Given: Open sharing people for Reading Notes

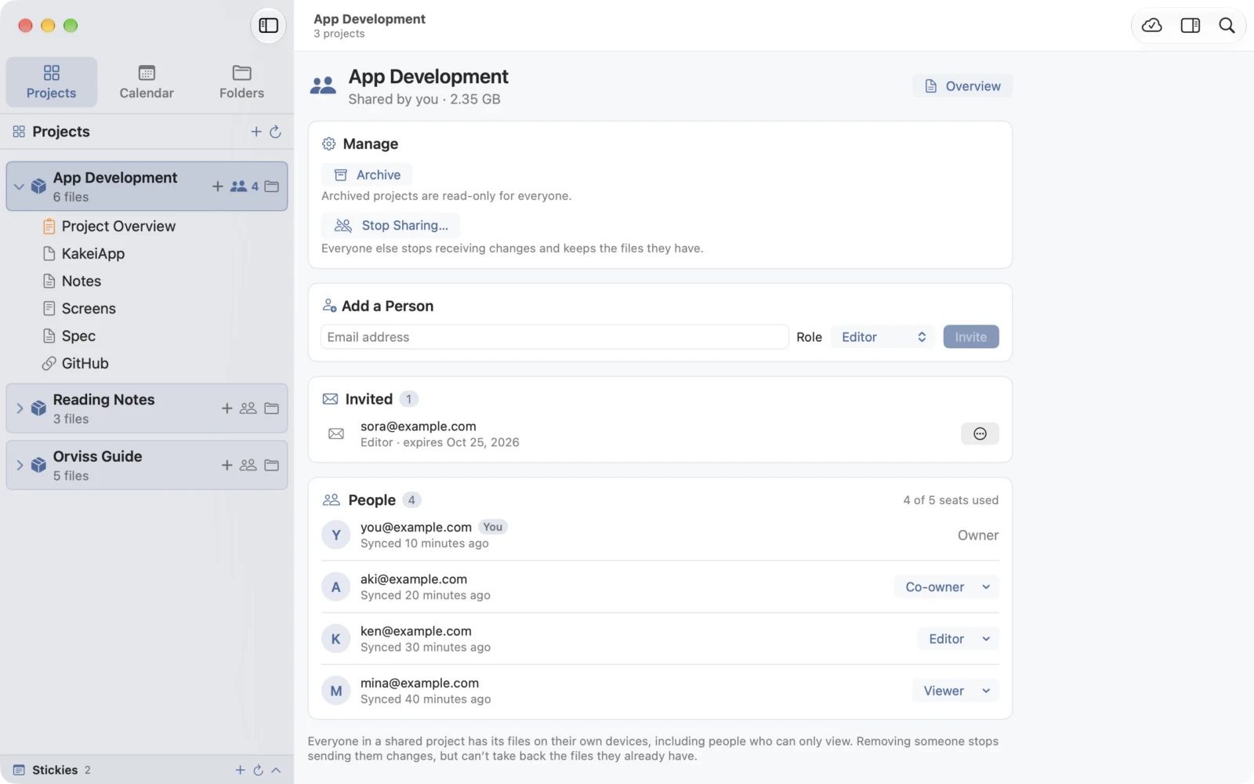Looking at the screenshot, I should pyautogui.click(x=248, y=408).
